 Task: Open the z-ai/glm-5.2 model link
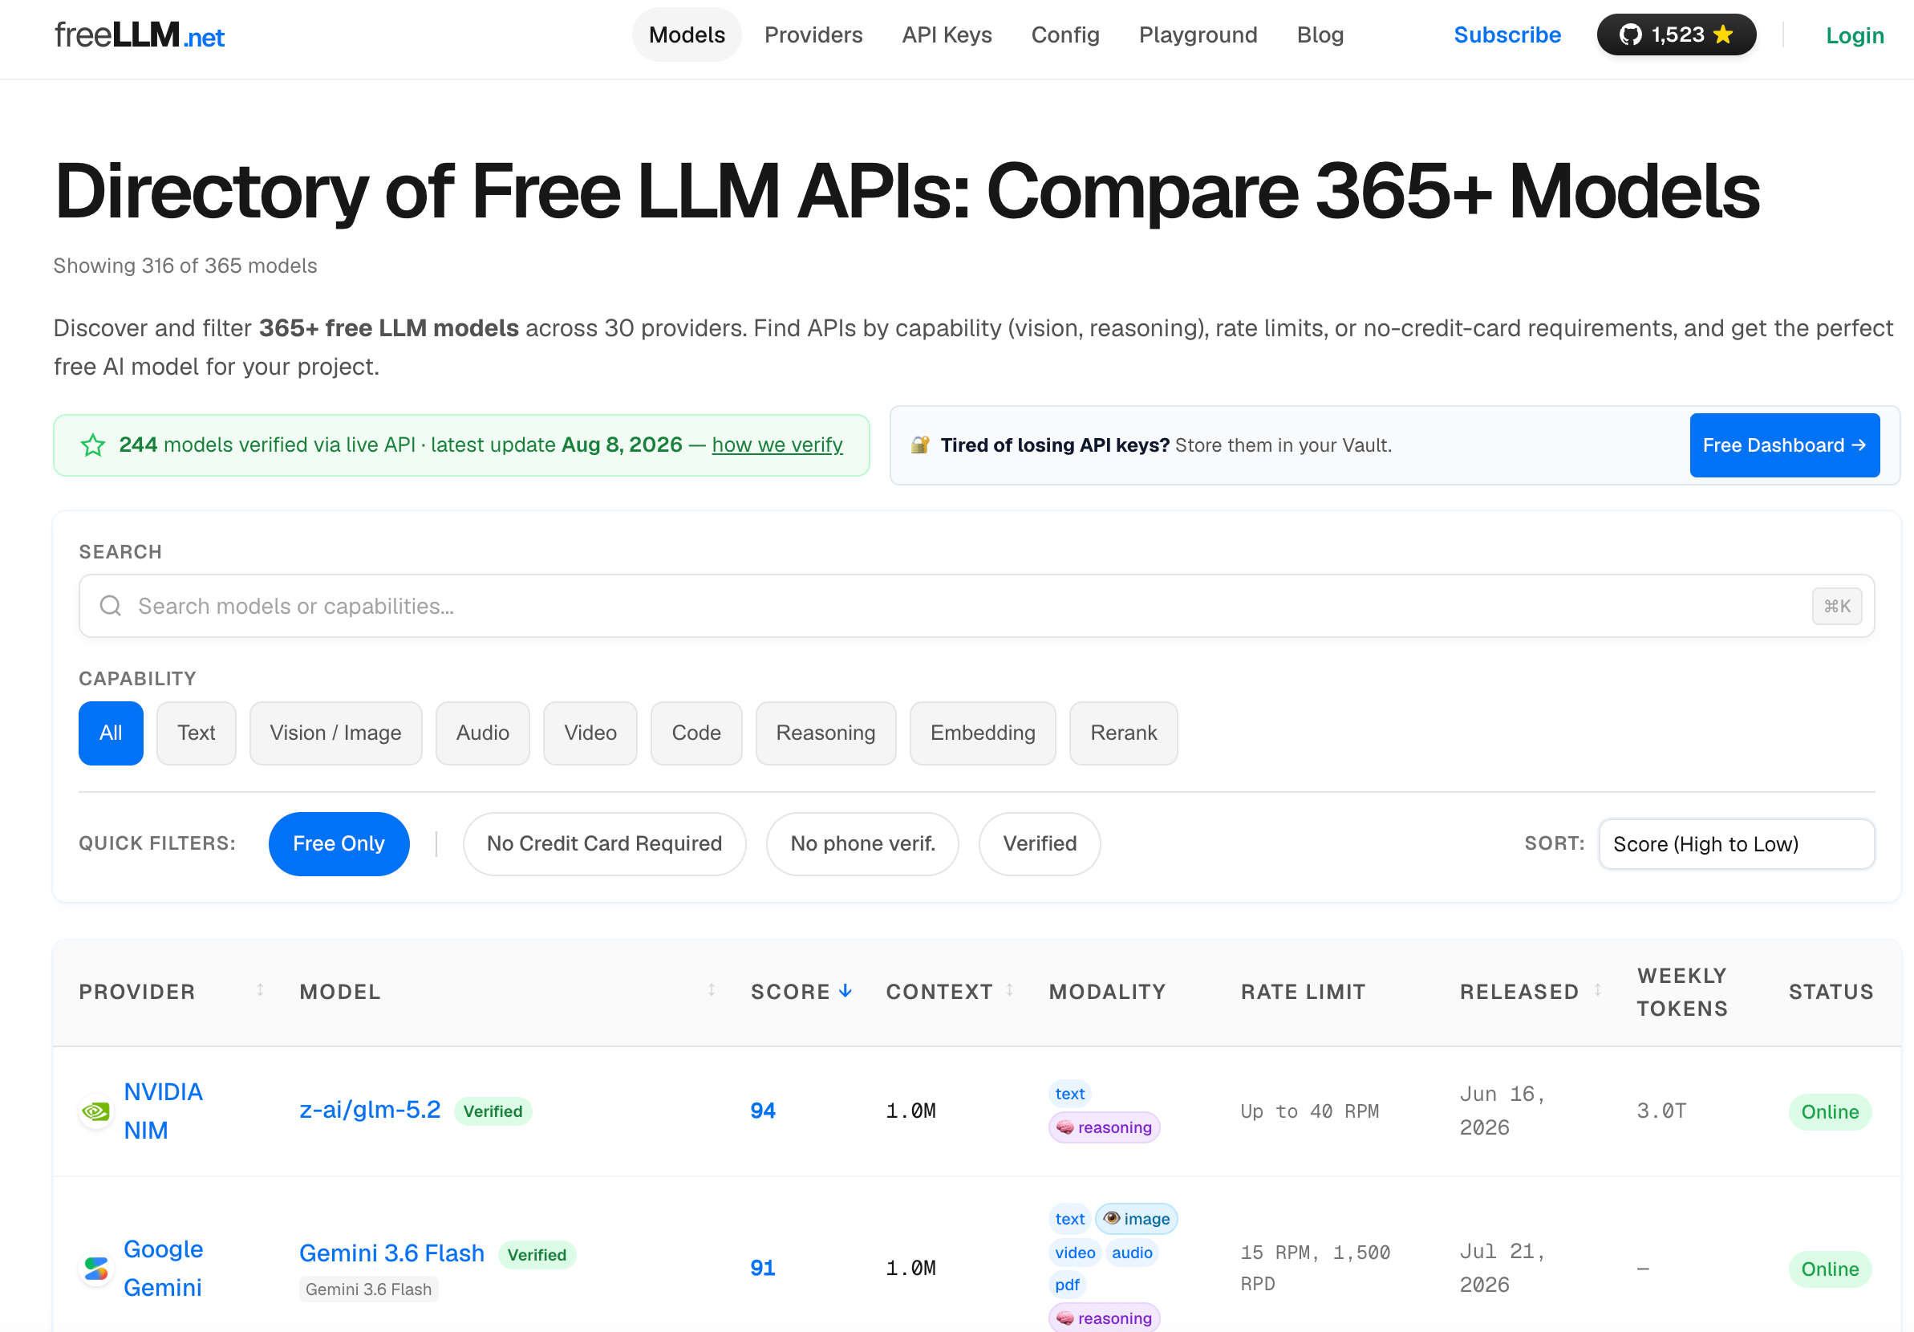click(369, 1111)
